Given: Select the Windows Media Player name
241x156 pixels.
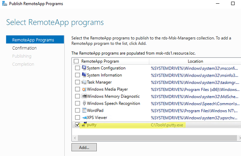Looking at the screenshot, I should [x=108, y=89].
